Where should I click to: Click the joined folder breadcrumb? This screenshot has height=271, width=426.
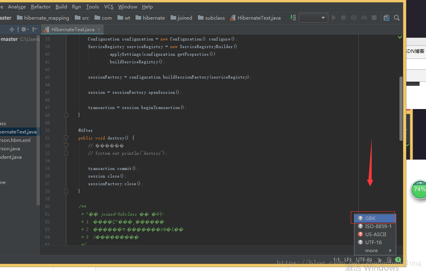click(181, 18)
